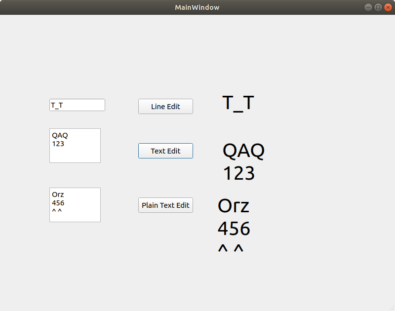The width and height of the screenshot is (395, 311).
Task: Click the Text Edit button
Action: point(165,151)
